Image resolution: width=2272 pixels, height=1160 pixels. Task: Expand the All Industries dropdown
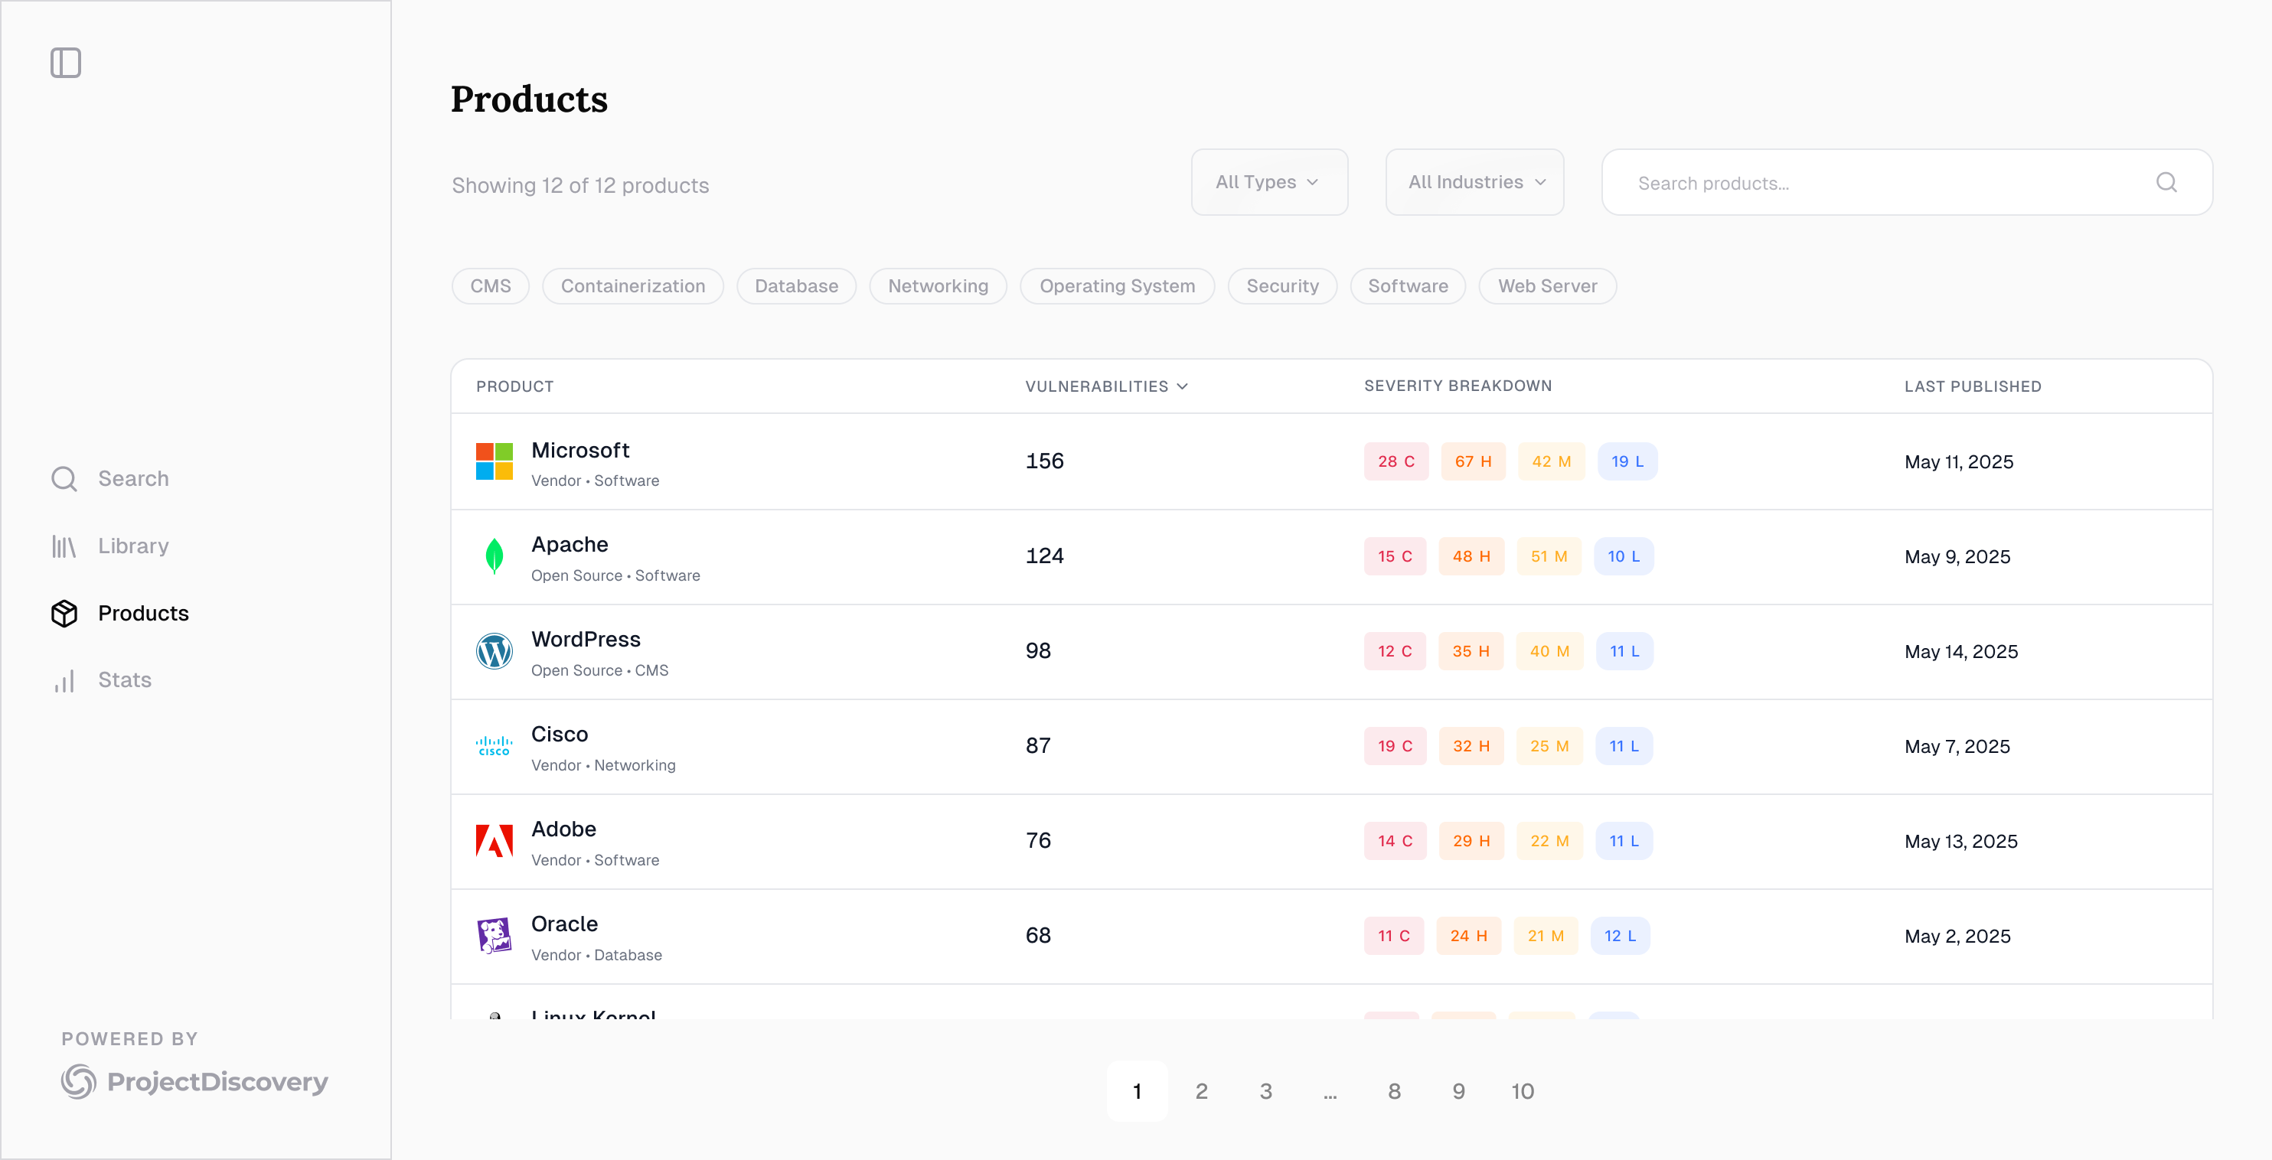tap(1474, 182)
